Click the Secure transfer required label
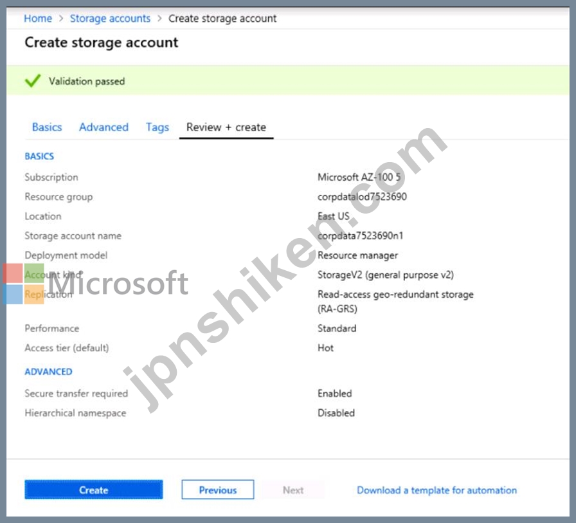 tap(76, 393)
